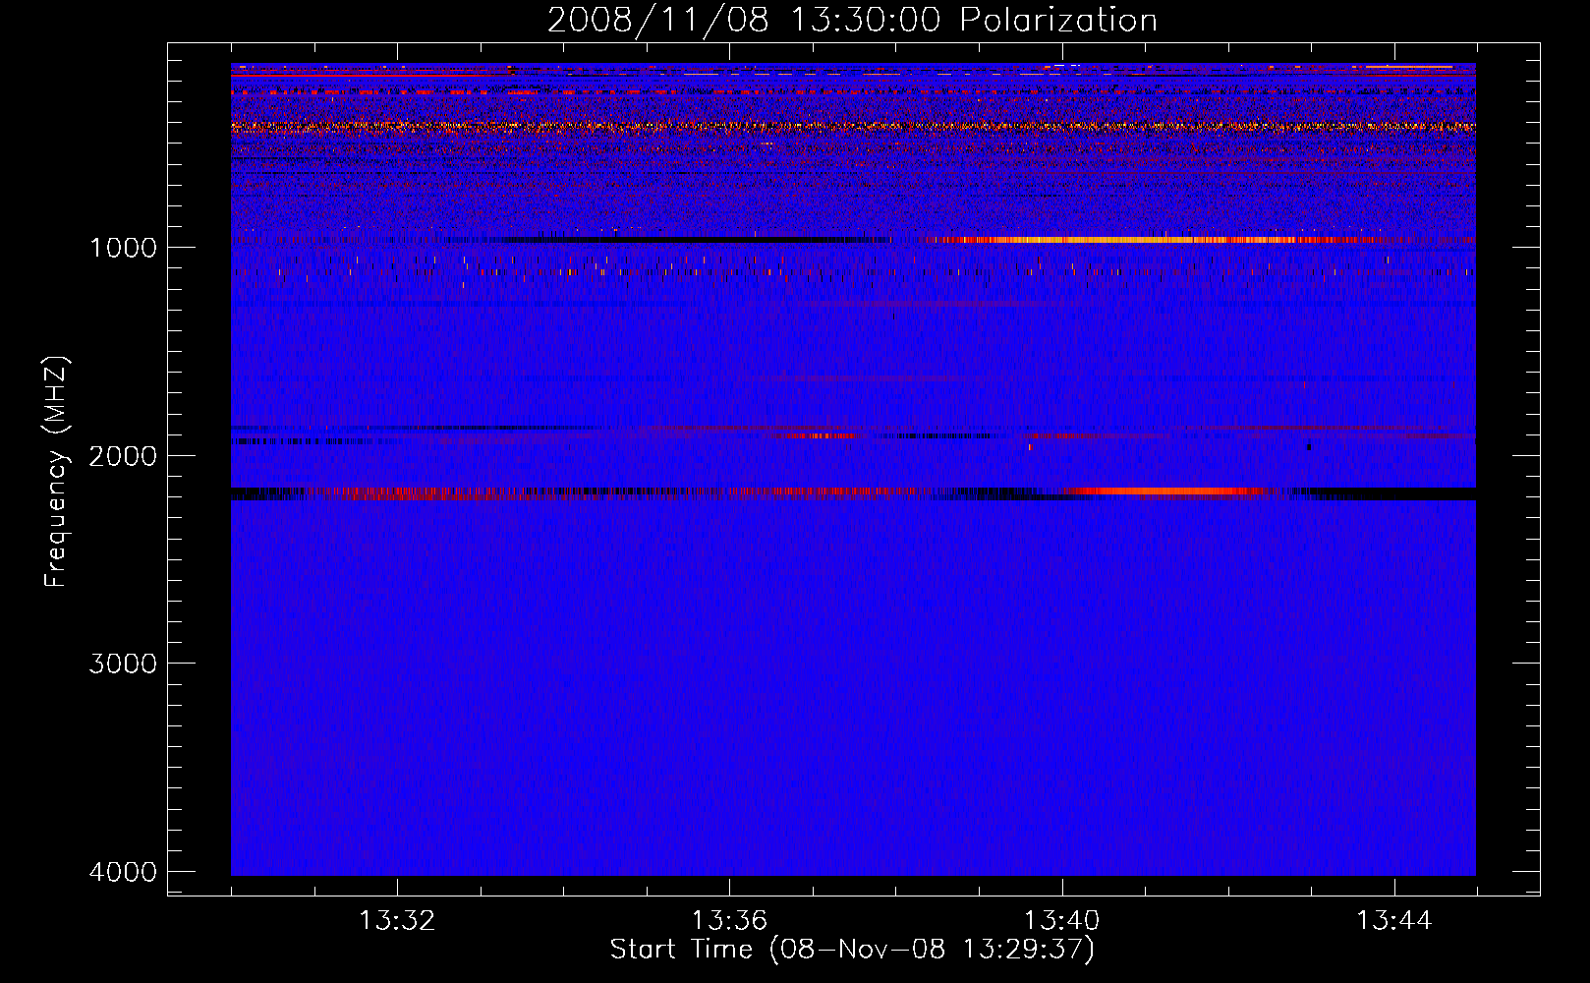Viewport: 1590px width, 983px height.
Task: Select the 'Frequency (MHZ)' y-axis label
Action: click(56, 472)
